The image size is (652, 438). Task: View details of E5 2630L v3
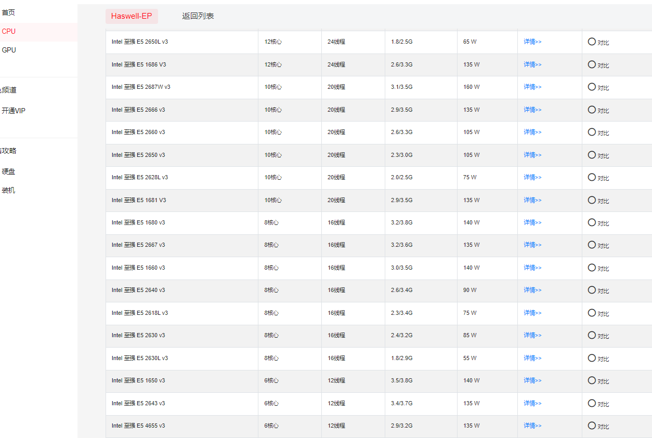coord(532,358)
